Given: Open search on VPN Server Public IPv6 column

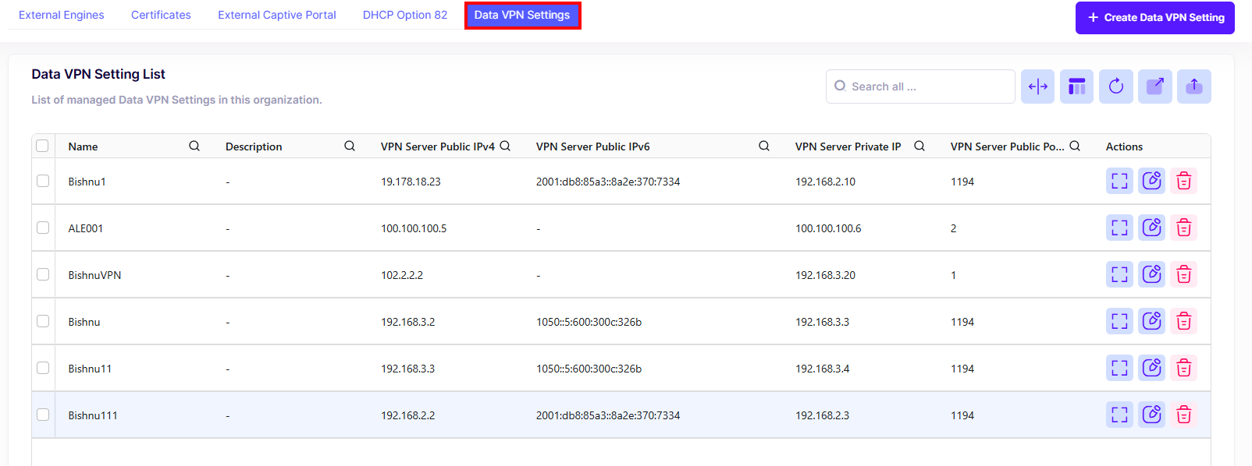Looking at the screenshot, I should tap(764, 146).
